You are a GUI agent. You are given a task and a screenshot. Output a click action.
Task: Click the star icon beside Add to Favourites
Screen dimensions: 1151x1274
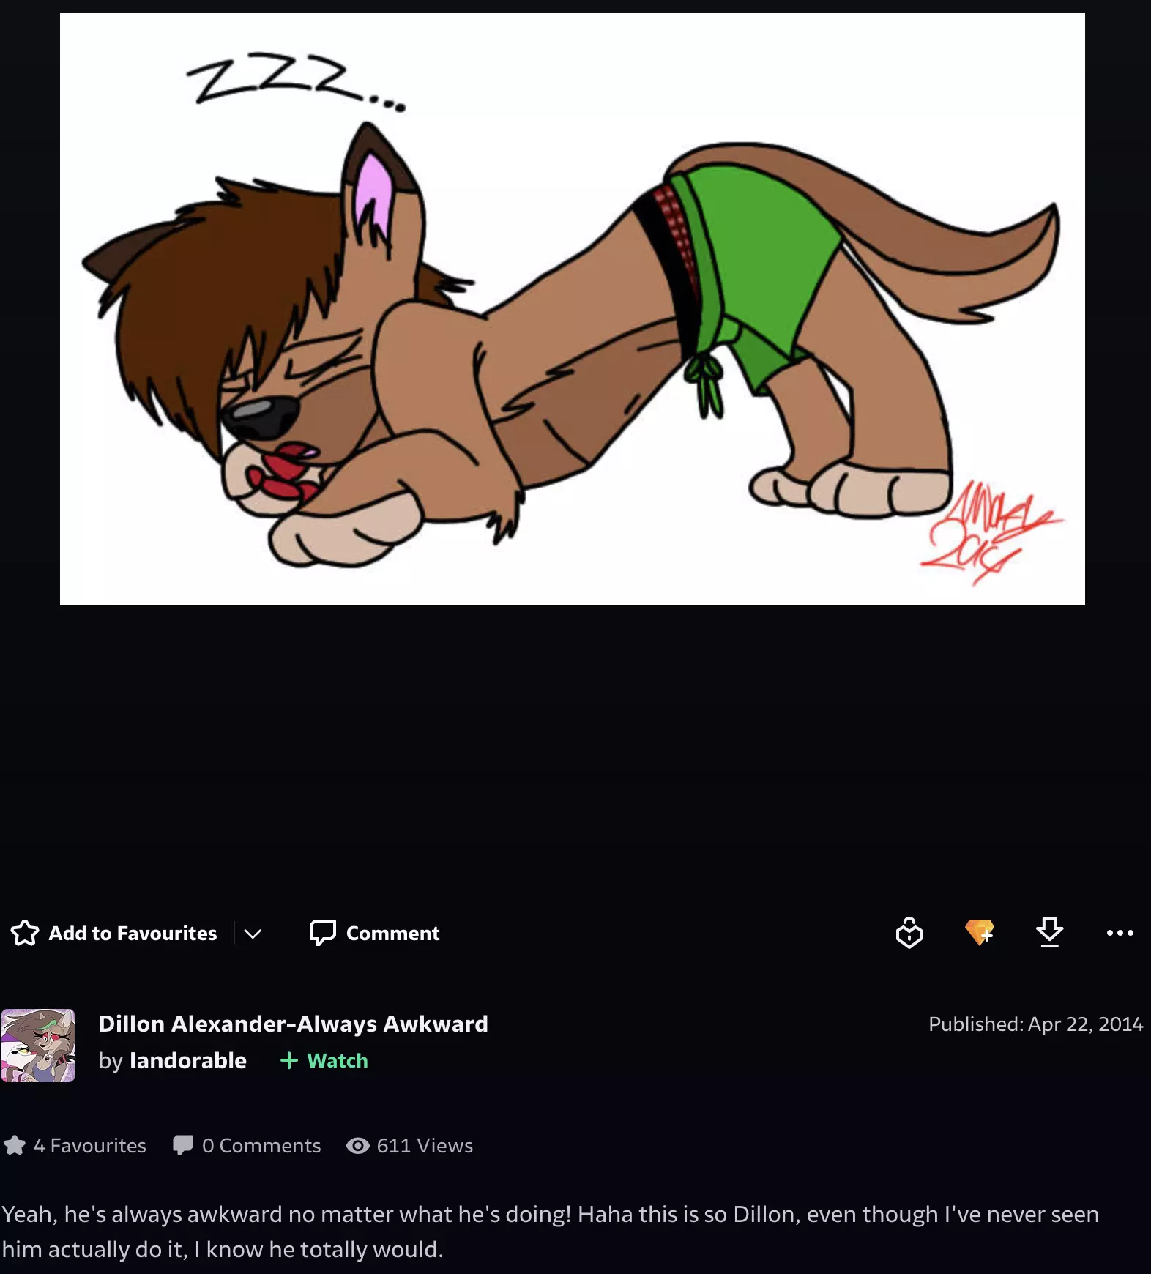tap(25, 933)
